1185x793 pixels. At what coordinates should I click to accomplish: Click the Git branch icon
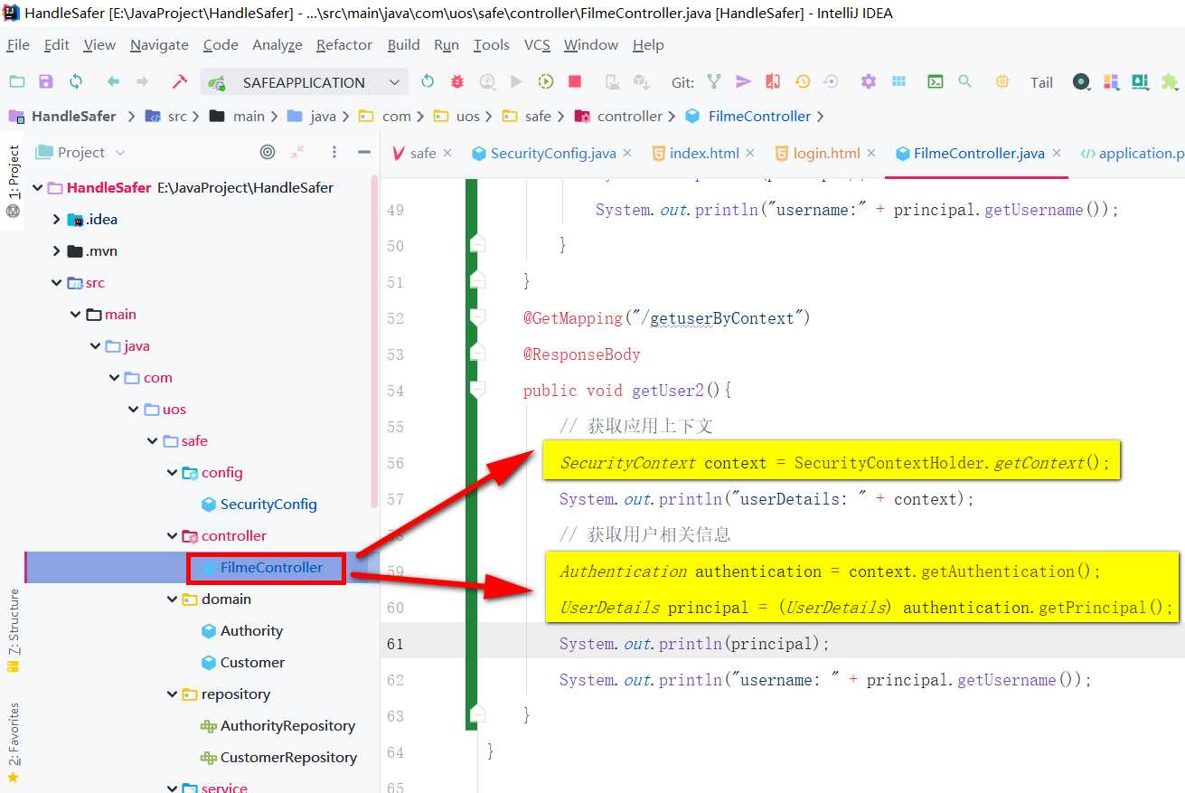[714, 81]
